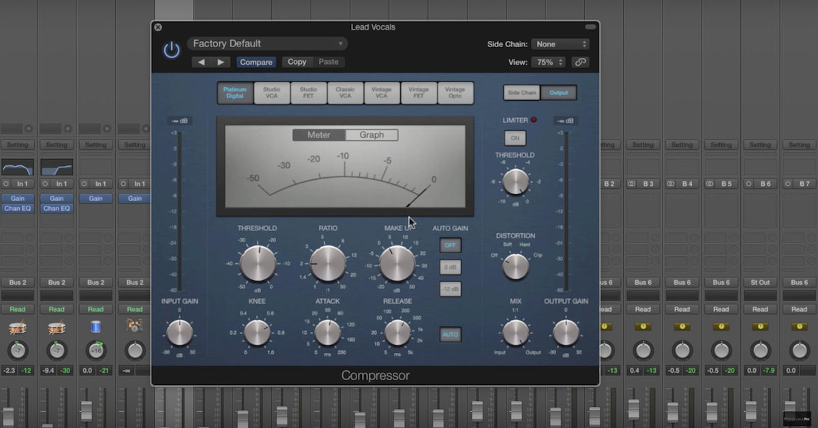Open the Chan EQ plugin on the -2.3 channel
This screenshot has height=428, width=818.
tap(18, 209)
